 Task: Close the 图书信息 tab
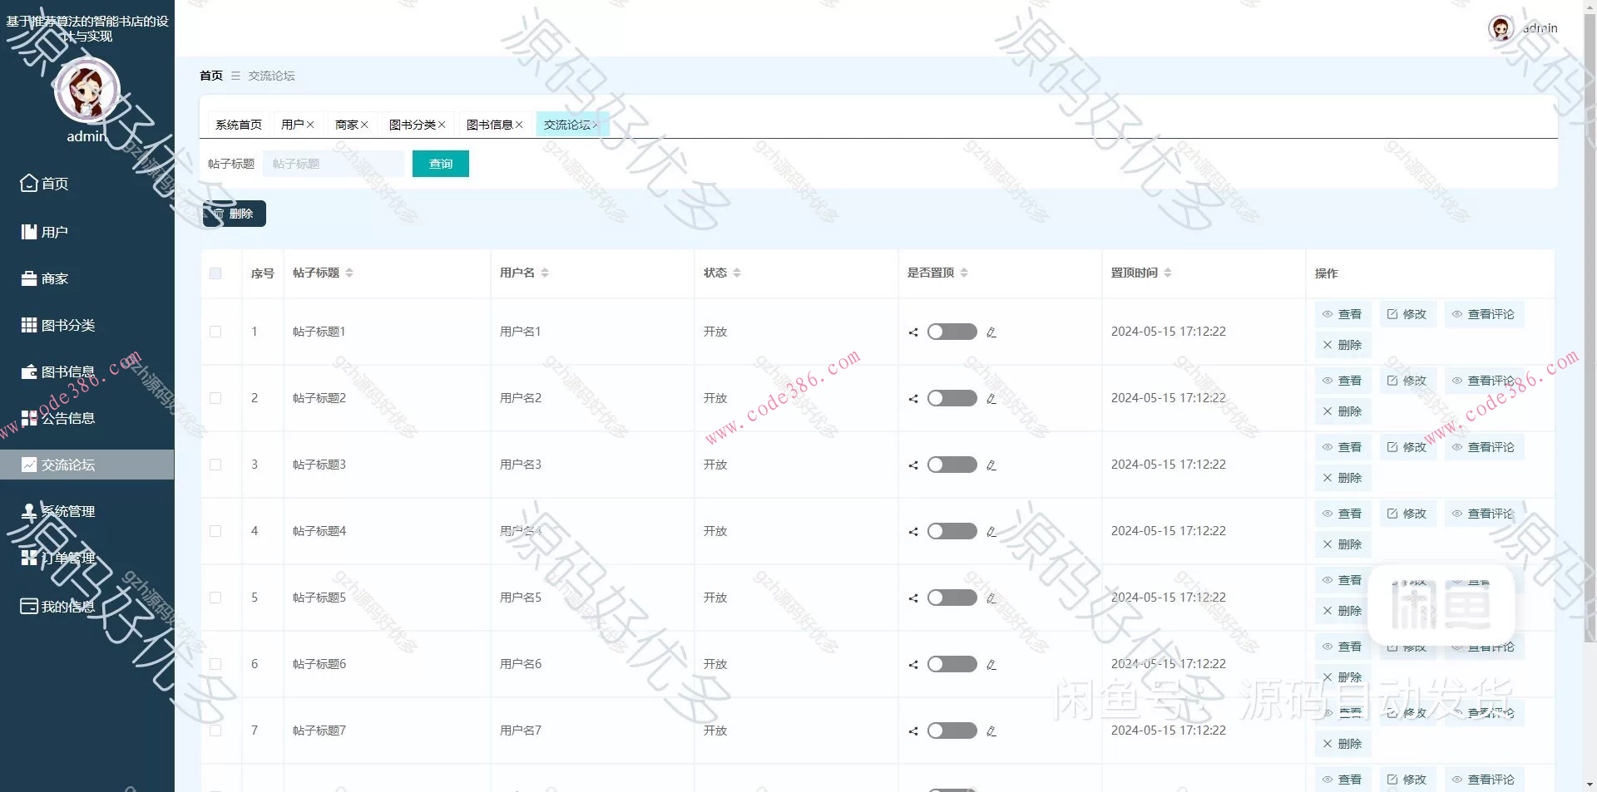519,125
